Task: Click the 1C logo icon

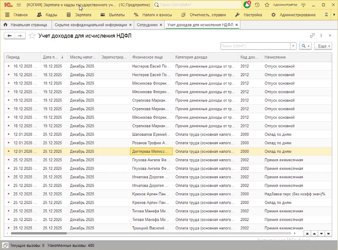Action: tap(8, 5)
